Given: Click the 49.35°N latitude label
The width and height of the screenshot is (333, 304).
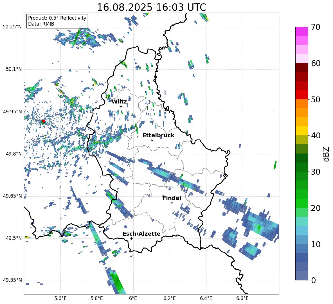Looking at the screenshot, I should click(x=12, y=280).
